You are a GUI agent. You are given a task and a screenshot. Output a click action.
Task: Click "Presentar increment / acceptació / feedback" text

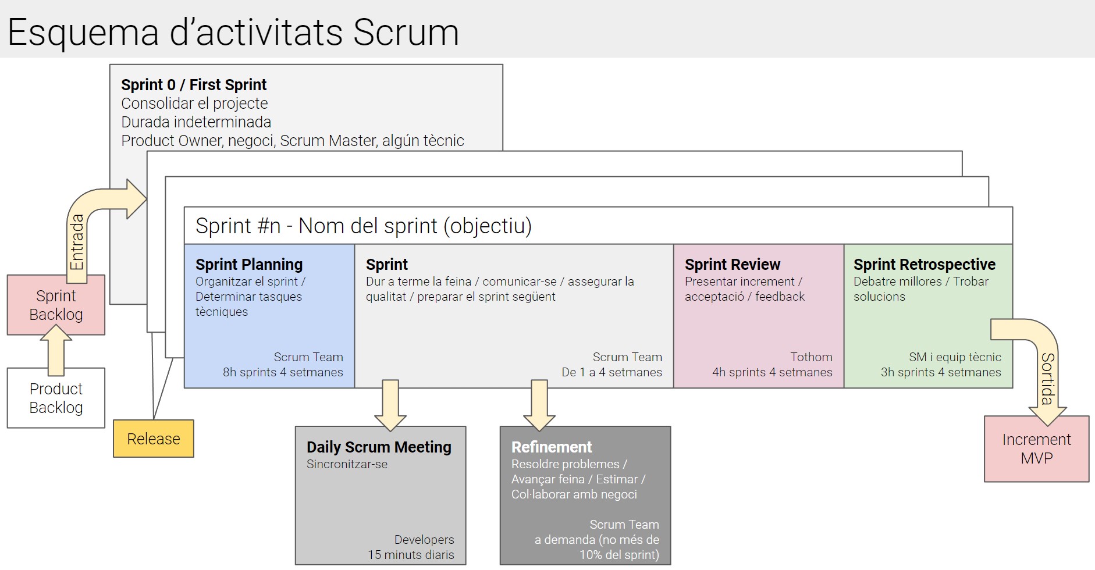pos(745,289)
